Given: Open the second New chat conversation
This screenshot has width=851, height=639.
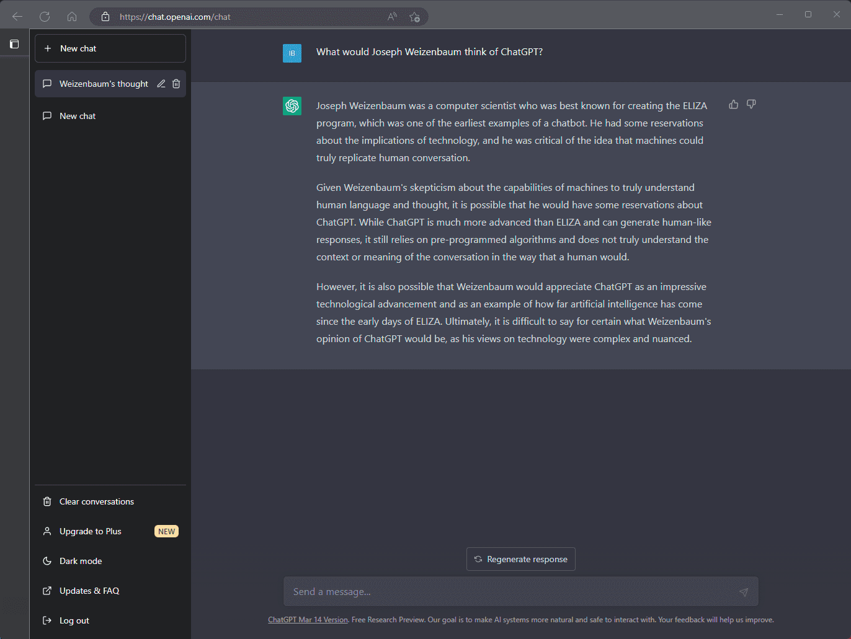Looking at the screenshot, I should tap(110, 116).
